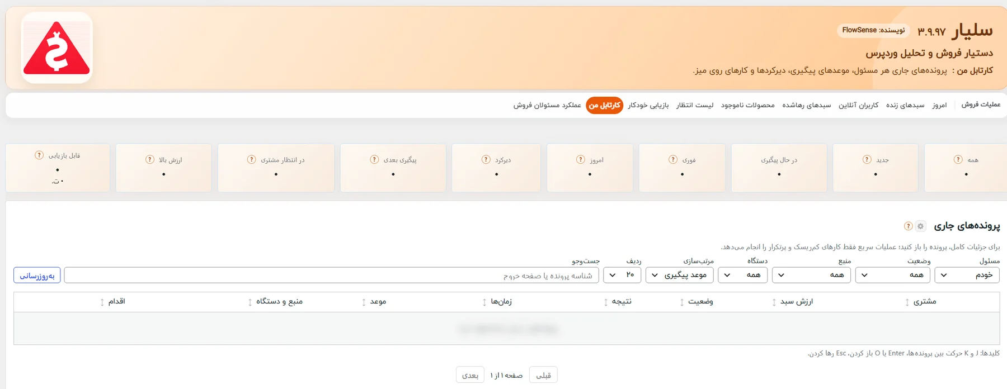1007x389 pixels.
Task: Select the پیگیری بعدی summary card
Action: [x=393, y=168]
